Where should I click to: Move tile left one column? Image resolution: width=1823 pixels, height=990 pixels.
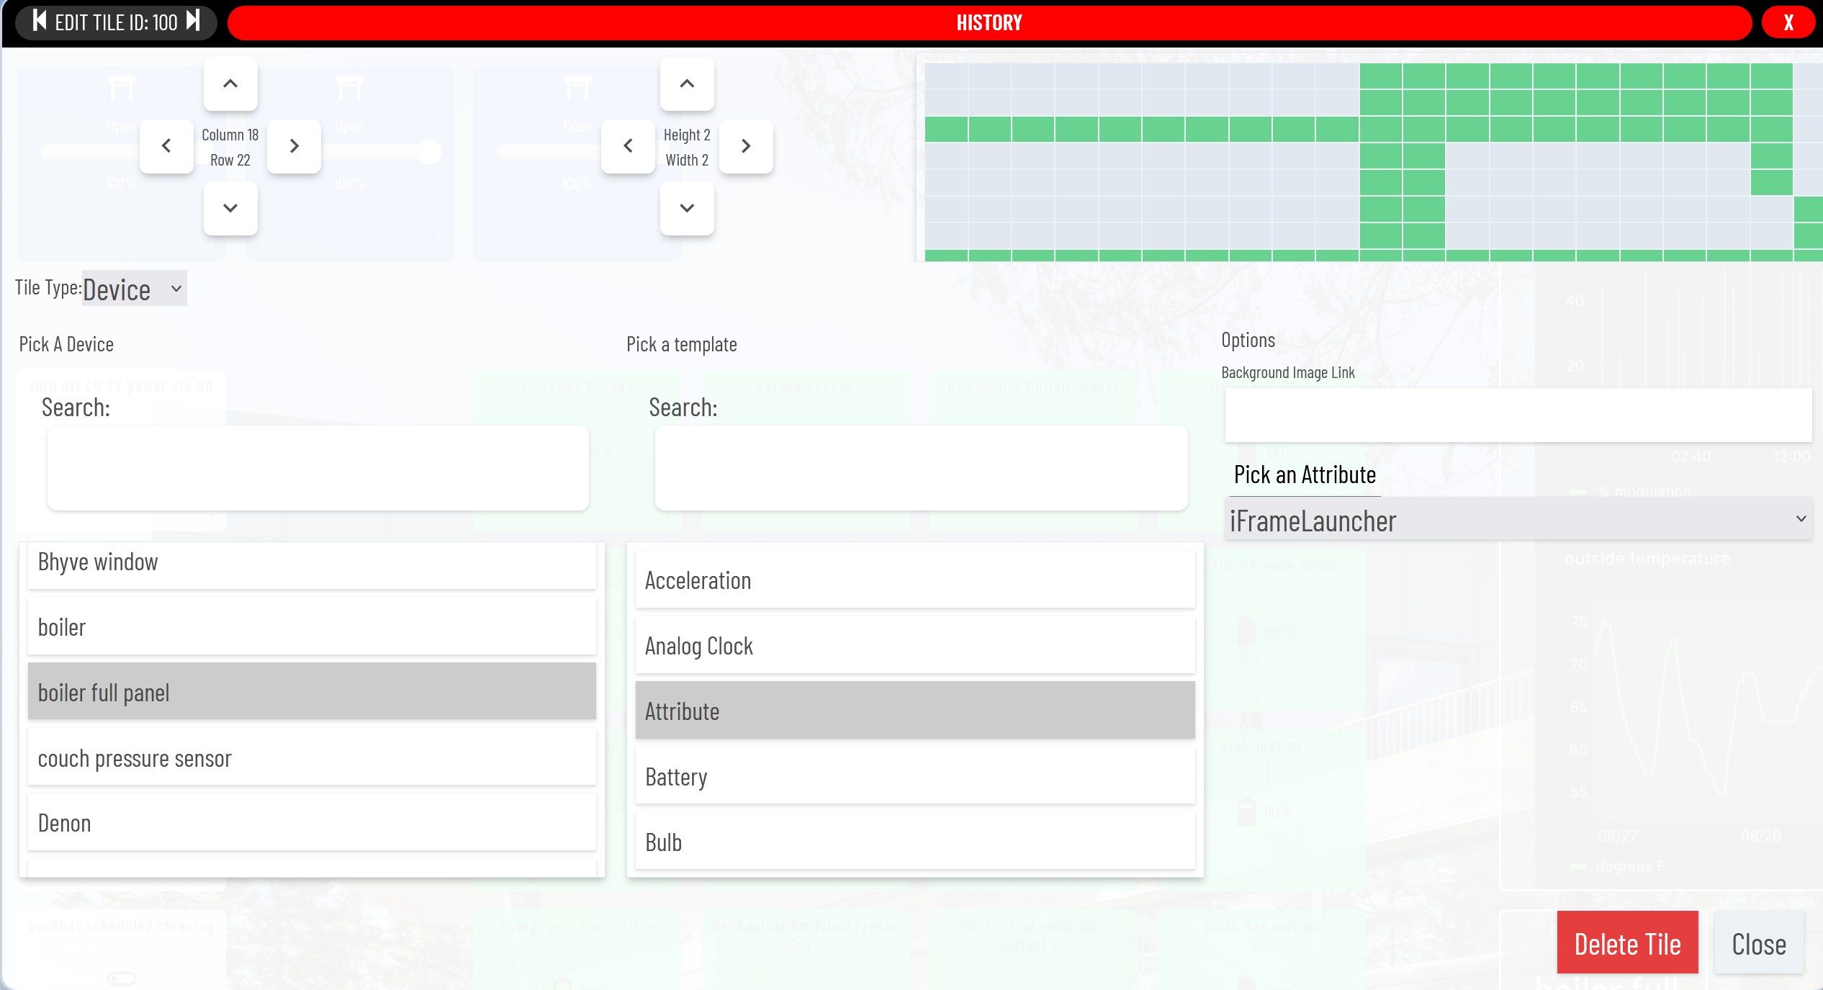166,146
